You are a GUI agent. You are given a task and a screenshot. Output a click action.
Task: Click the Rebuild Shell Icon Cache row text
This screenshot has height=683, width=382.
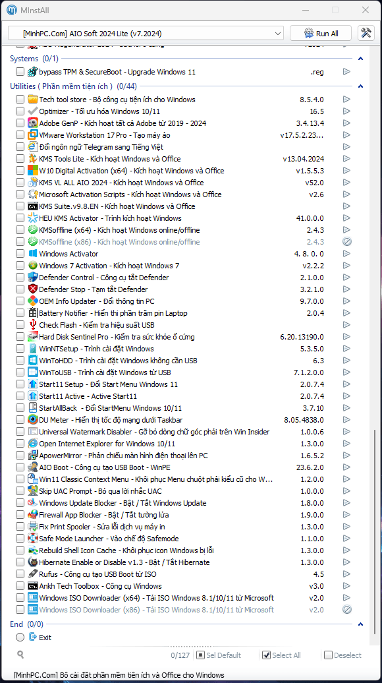coord(126,550)
